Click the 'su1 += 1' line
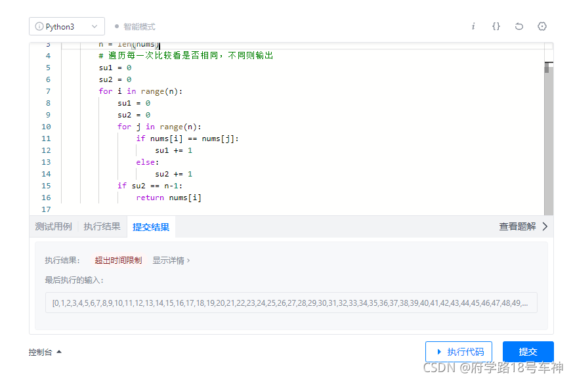The image size is (573, 380). [173, 150]
